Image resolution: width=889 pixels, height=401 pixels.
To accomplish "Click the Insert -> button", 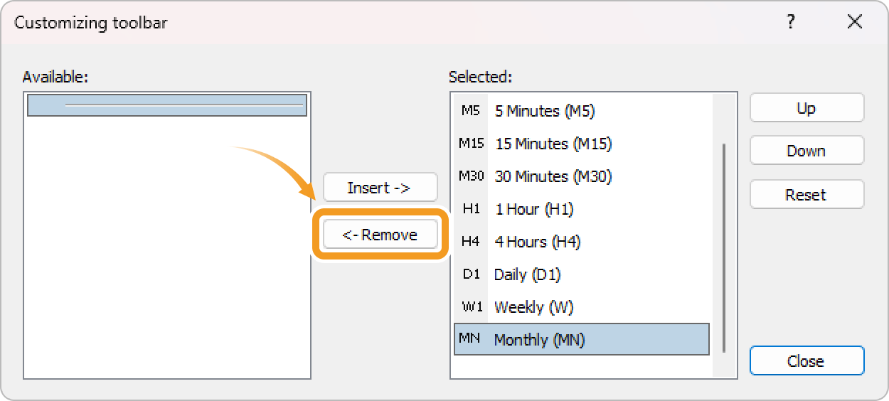I will tap(380, 188).
